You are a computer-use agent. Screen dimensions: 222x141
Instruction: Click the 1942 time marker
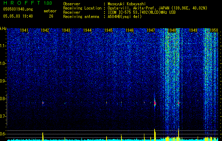point(45,30)
